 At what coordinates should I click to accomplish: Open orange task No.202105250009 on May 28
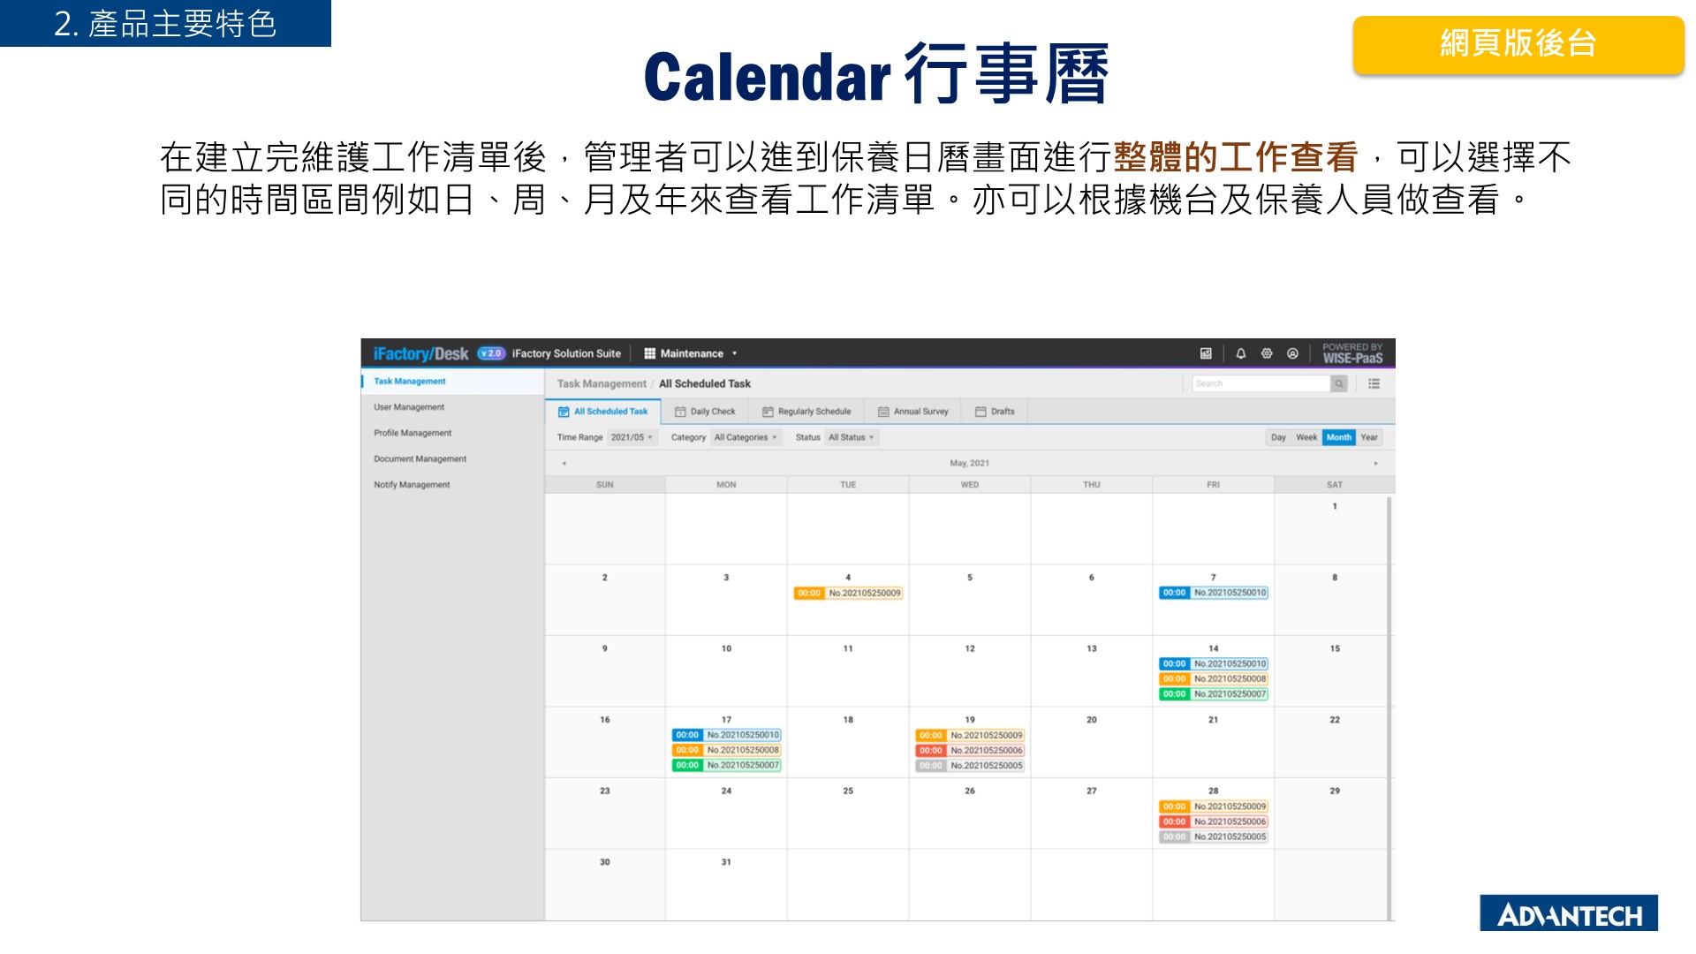[x=1214, y=806]
